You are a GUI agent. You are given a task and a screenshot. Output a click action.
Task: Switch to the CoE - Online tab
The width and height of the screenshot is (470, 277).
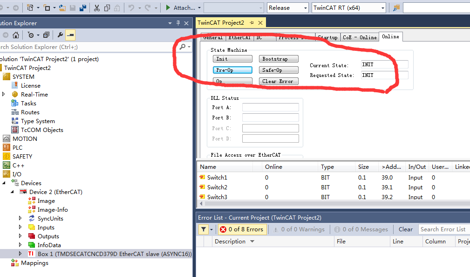[x=360, y=37]
